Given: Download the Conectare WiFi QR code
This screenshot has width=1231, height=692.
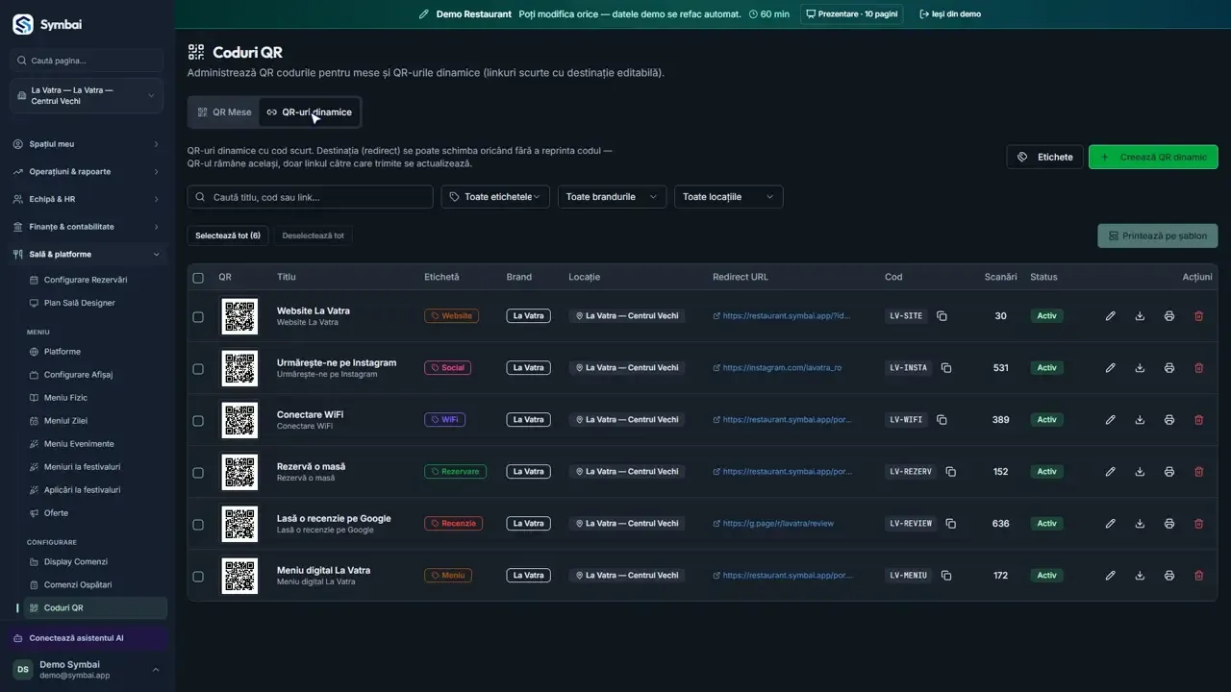Looking at the screenshot, I should point(1140,420).
